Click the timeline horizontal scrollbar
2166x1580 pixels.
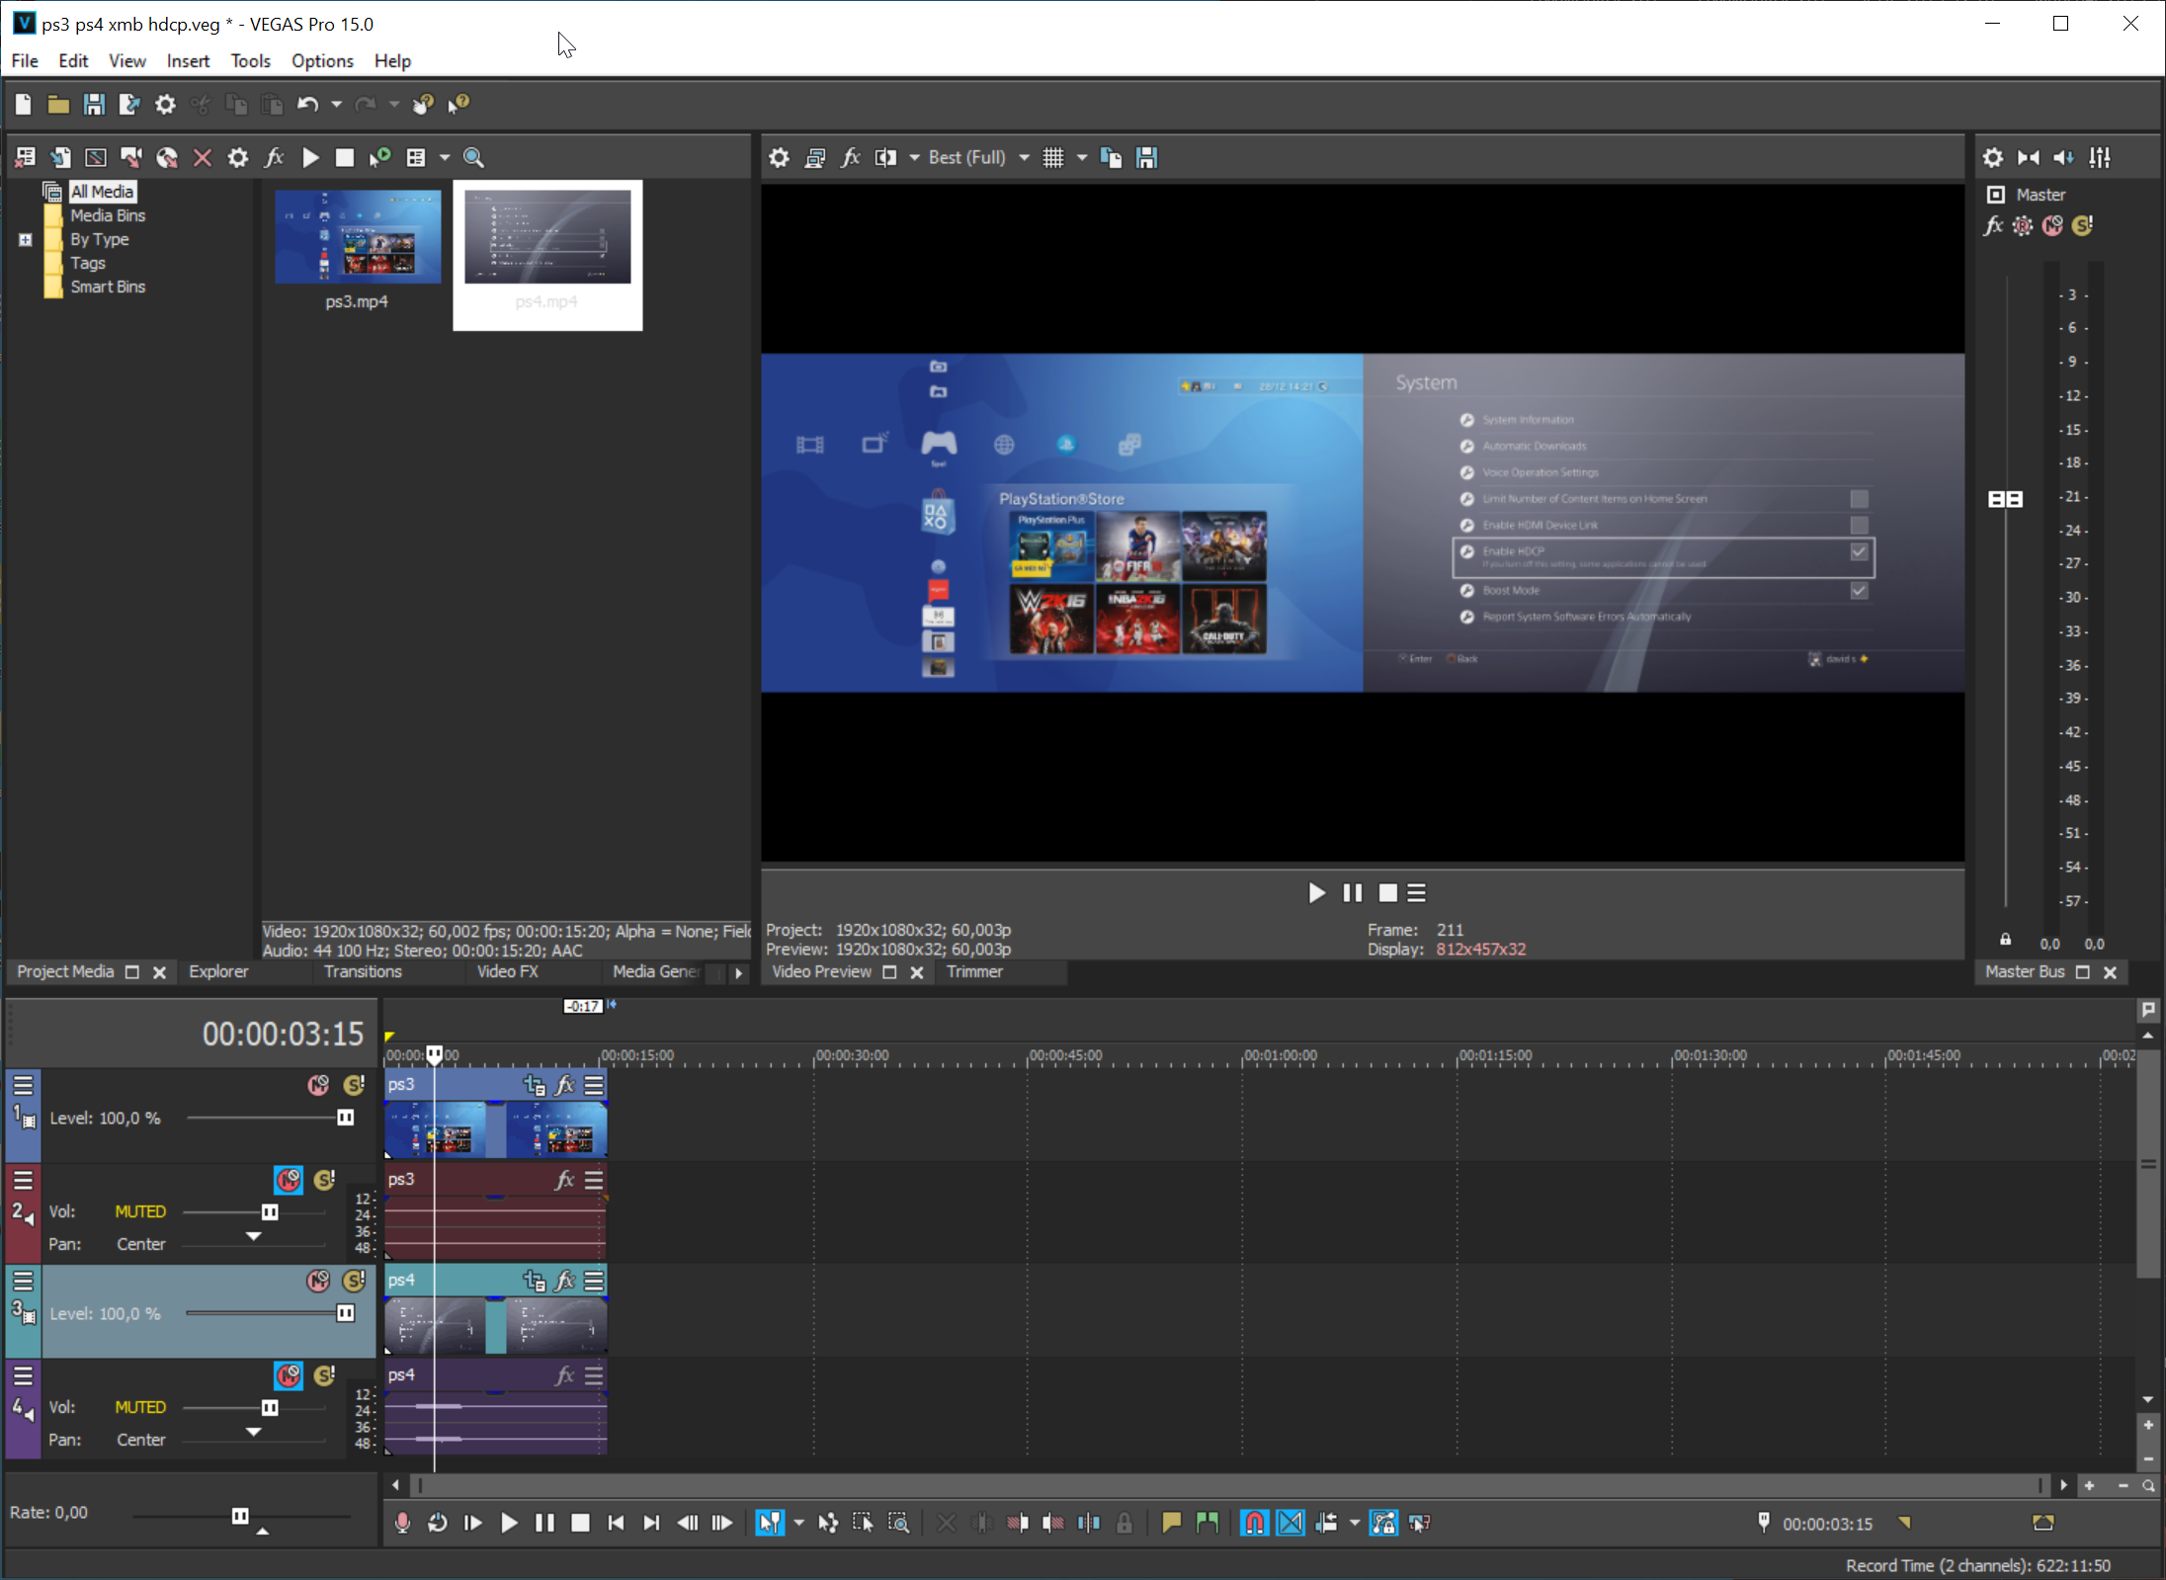(x=1228, y=1485)
